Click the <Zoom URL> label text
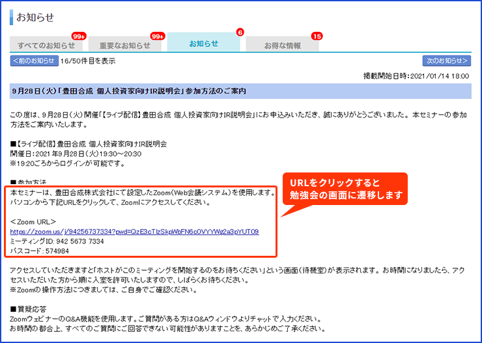This screenshot has width=482, height=343. [33, 222]
